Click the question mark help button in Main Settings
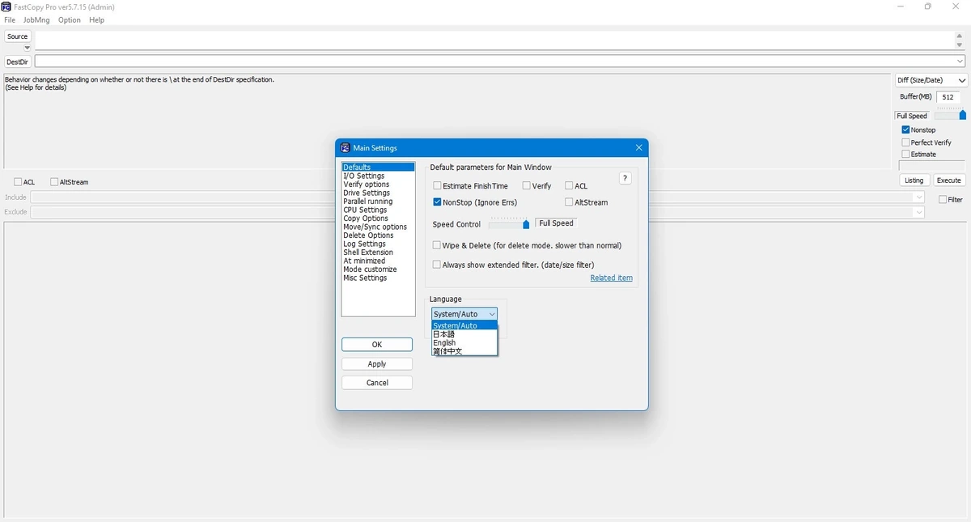Screen dimensions: 971x522 (x=625, y=178)
